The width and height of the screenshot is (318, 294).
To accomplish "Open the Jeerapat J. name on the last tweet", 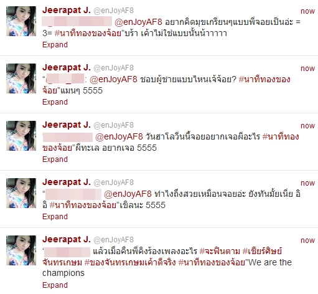I will 67,239.
